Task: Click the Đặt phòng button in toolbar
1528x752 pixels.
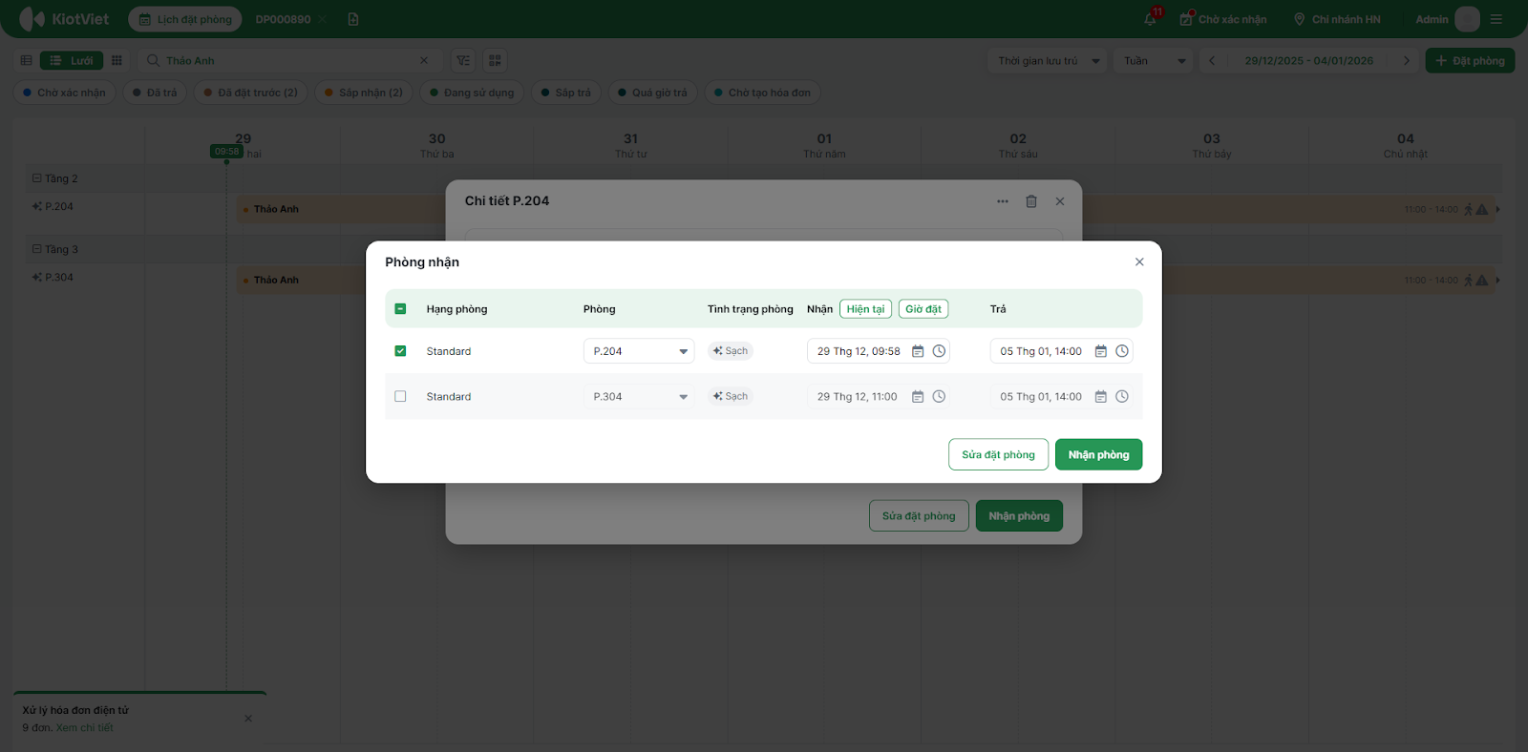Action: coord(1470,60)
